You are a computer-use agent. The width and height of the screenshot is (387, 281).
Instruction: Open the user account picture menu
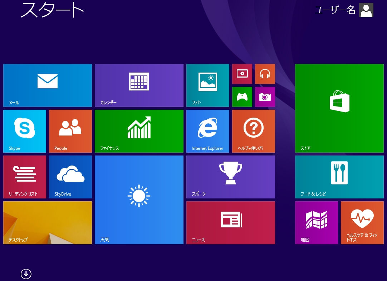[x=366, y=10]
